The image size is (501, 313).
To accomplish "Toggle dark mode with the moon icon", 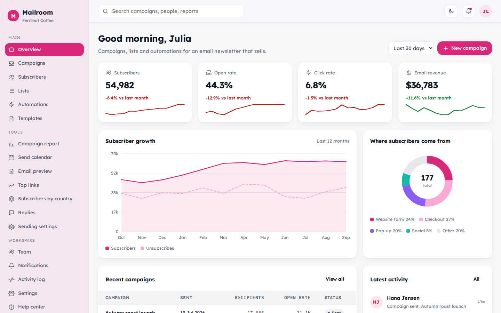I will click(451, 11).
